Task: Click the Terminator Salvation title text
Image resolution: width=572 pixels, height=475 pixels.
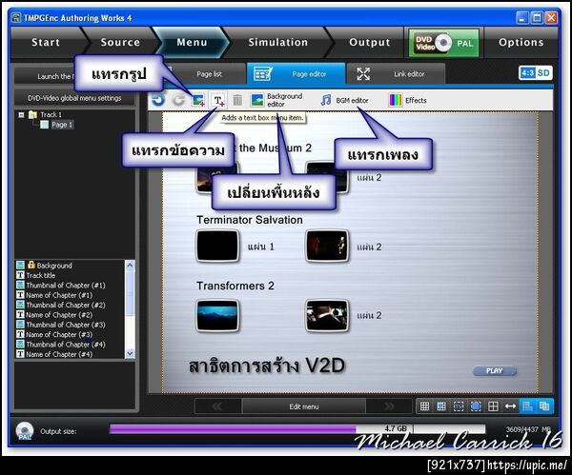Action: [250, 220]
